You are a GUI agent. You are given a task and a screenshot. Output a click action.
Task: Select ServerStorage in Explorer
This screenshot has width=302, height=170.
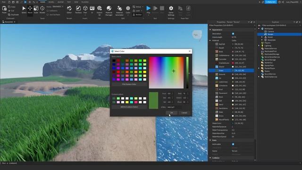pos(270,60)
